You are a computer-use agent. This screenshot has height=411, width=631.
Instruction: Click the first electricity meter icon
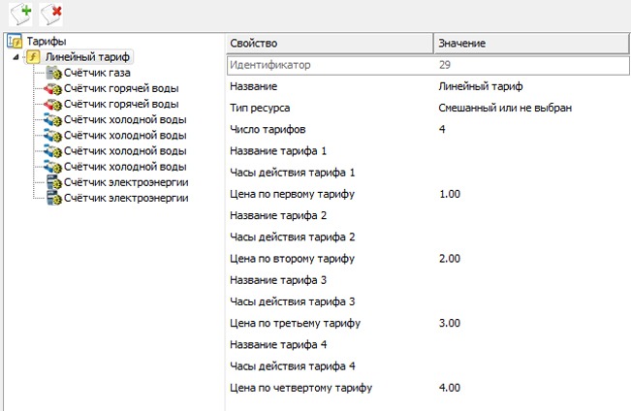pos(53,182)
